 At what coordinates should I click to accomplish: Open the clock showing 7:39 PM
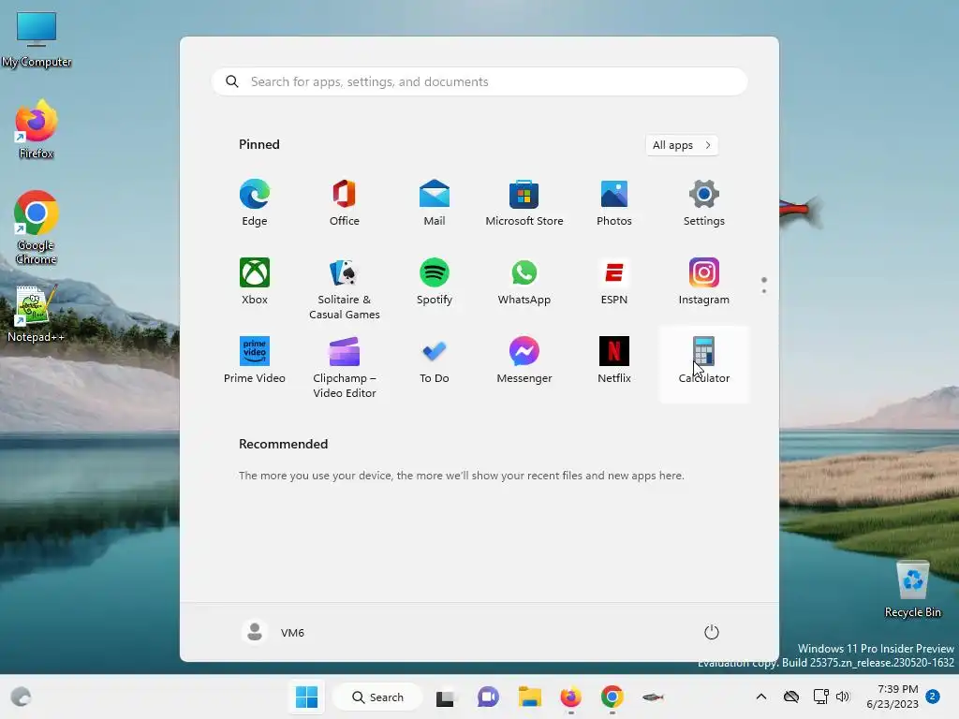(893, 697)
